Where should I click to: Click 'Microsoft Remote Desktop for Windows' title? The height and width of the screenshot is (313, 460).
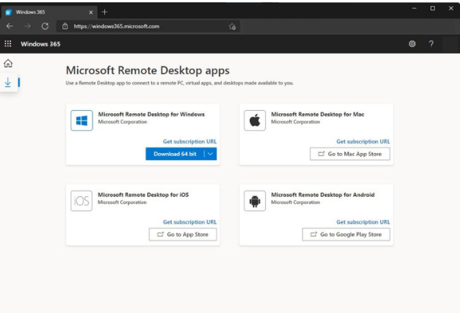(151, 114)
